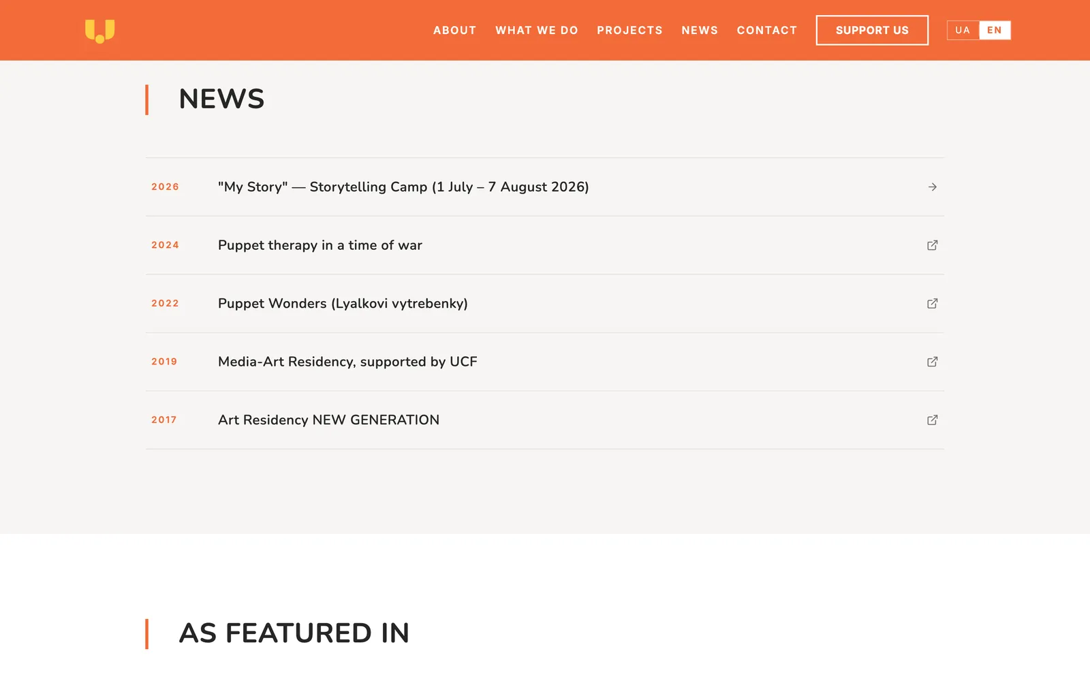Screen dimensions: 1090x681
Task: Click the 2024 year label
Action: tap(165, 245)
